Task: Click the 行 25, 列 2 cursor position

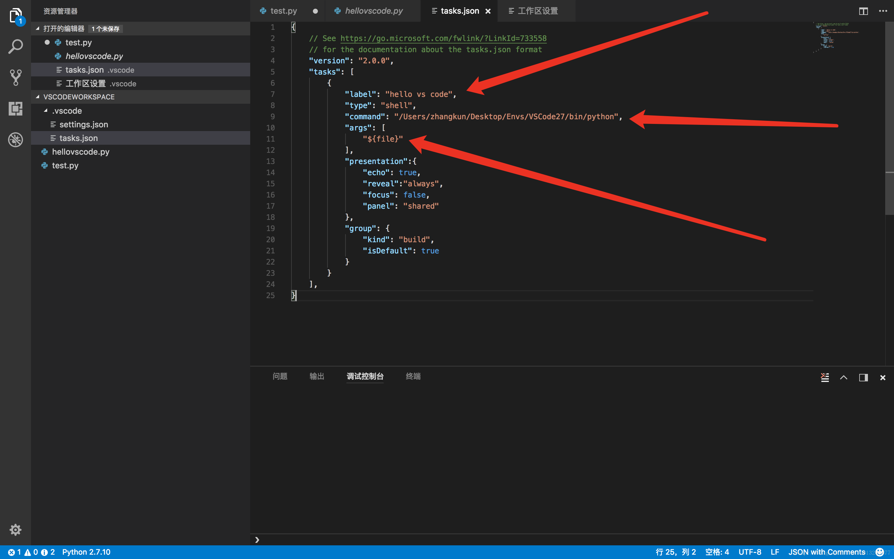Action: point(675,552)
